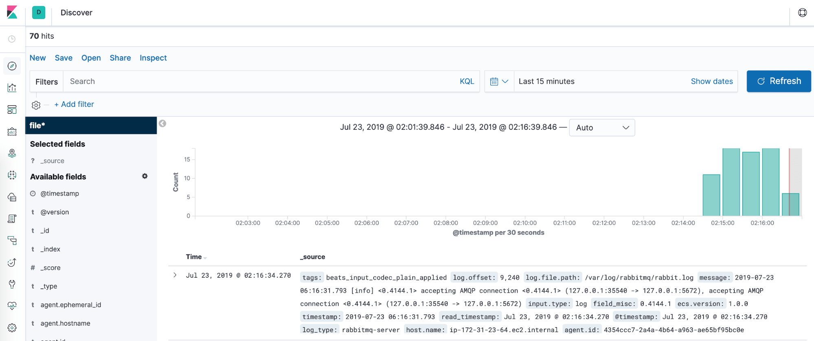Click the last partial histogram bar
Viewport: 814px width, 341px height.
click(x=790, y=204)
